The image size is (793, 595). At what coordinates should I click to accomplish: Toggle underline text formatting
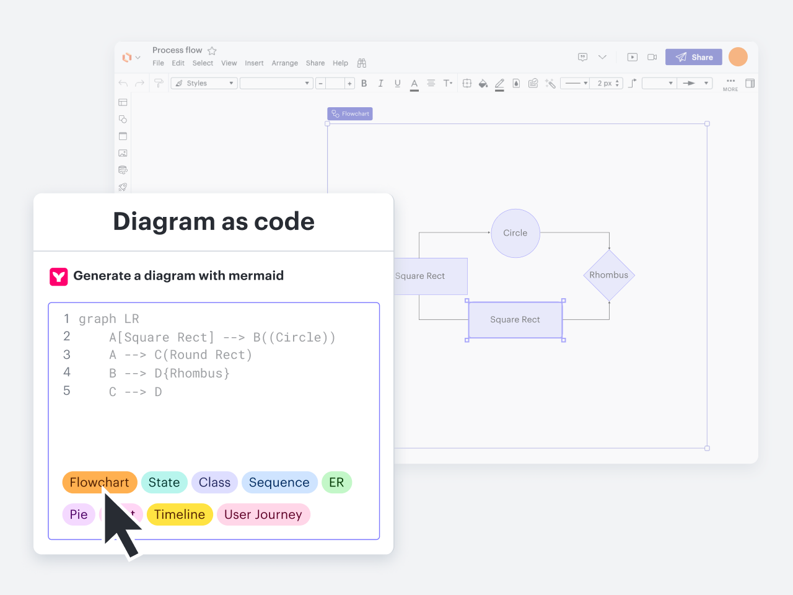click(x=397, y=83)
